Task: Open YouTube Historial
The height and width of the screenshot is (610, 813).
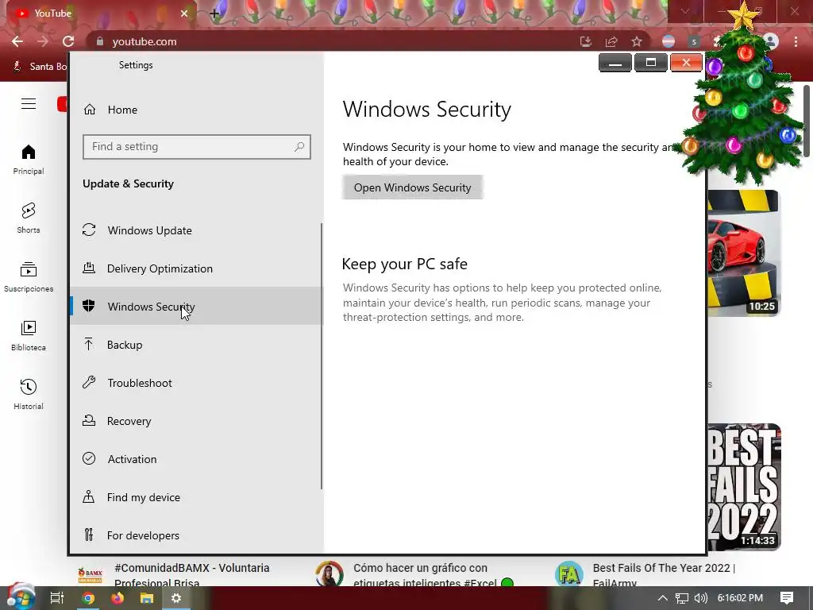Action: pos(29,394)
